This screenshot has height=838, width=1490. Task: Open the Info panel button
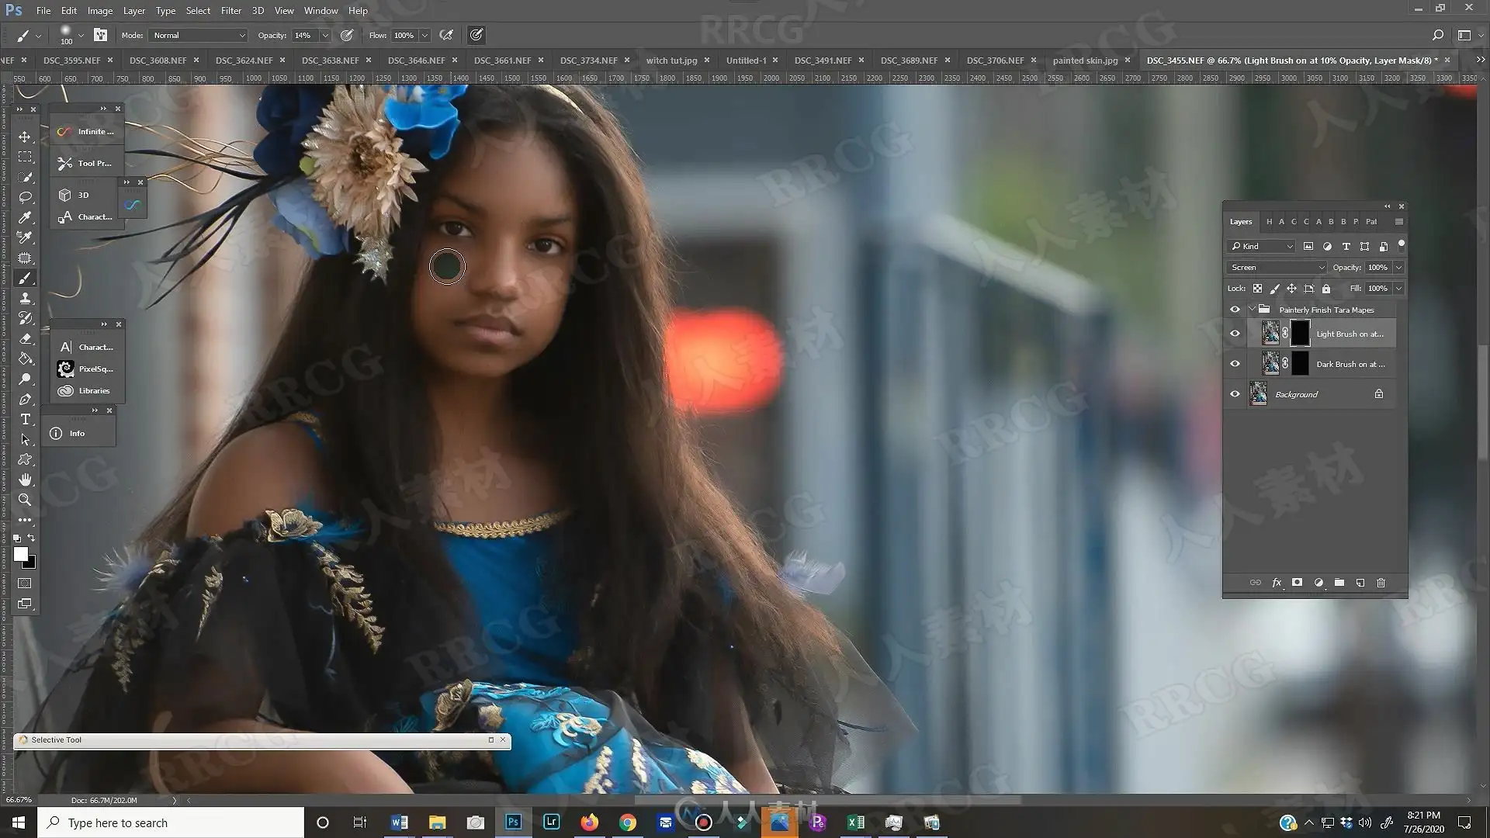[77, 433]
